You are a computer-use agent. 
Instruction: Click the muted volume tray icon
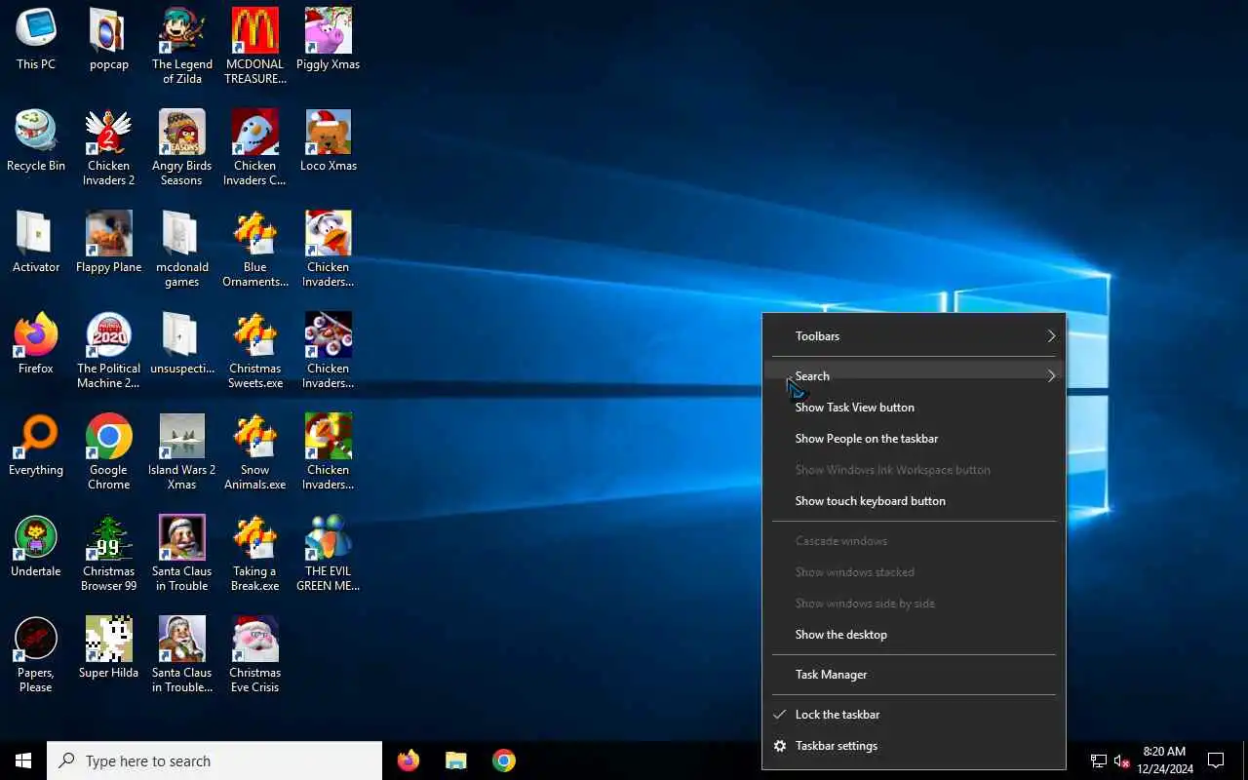coord(1122,760)
